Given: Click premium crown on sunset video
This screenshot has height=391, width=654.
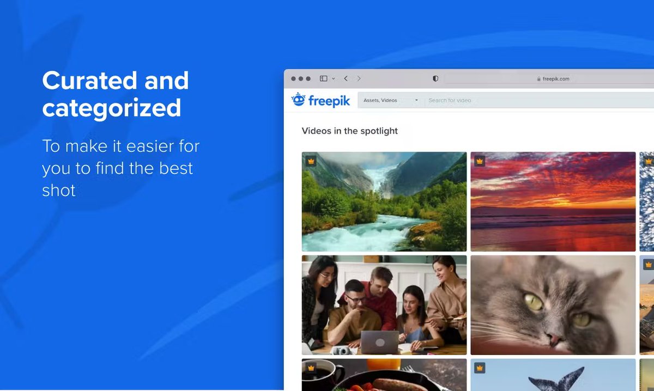Looking at the screenshot, I should (x=480, y=161).
